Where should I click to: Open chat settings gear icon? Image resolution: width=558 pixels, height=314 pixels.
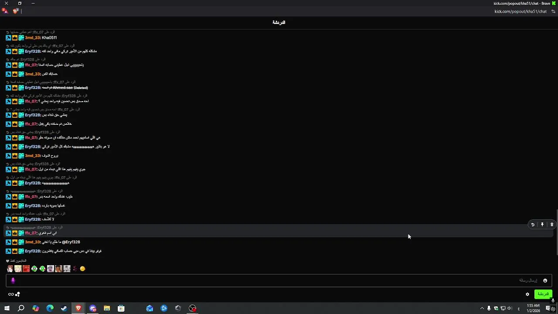point(527,294)
